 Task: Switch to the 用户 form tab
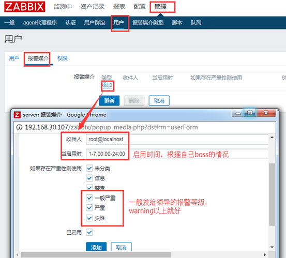[x=14, y=58]
